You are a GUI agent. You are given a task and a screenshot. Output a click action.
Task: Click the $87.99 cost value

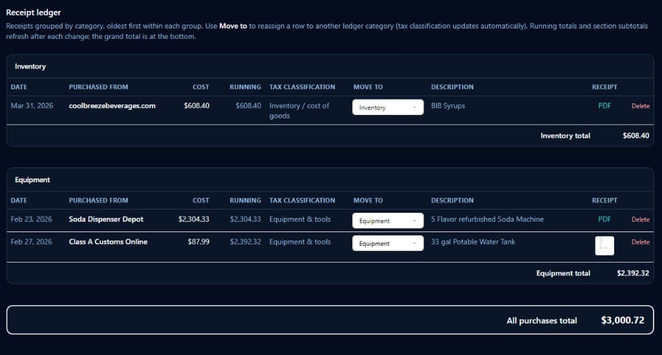pos(198,242)
